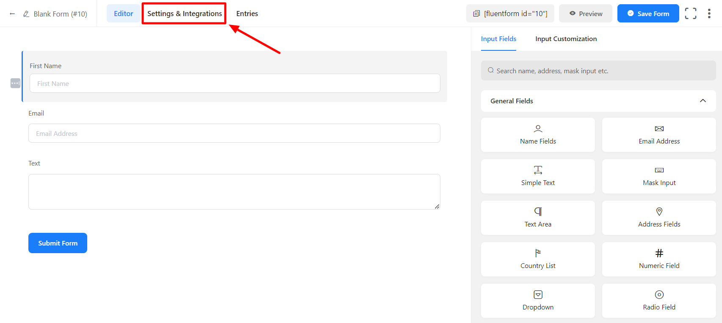Click the back arrow icon
Viewport: 722px width, 323px height.
click(x=12, y=14)
